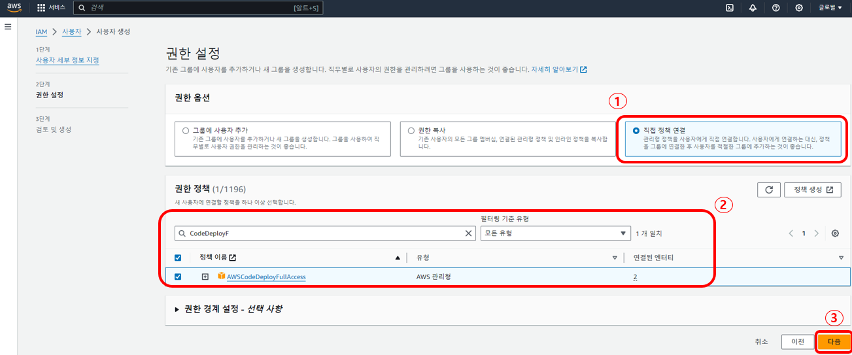Select 권한 복사 radio option
Image resolution: width=852 pixels, height=355 pixels.
pos(411,130)
